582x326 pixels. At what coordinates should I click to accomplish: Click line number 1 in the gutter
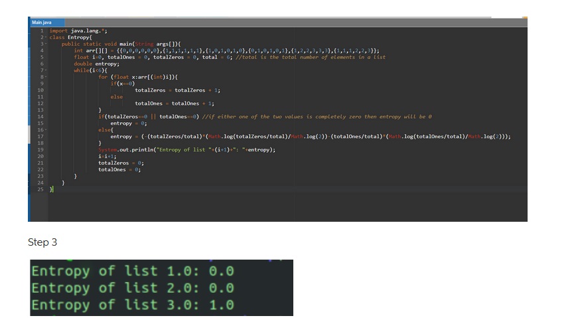pyautogui.click(x=40, y=31)
